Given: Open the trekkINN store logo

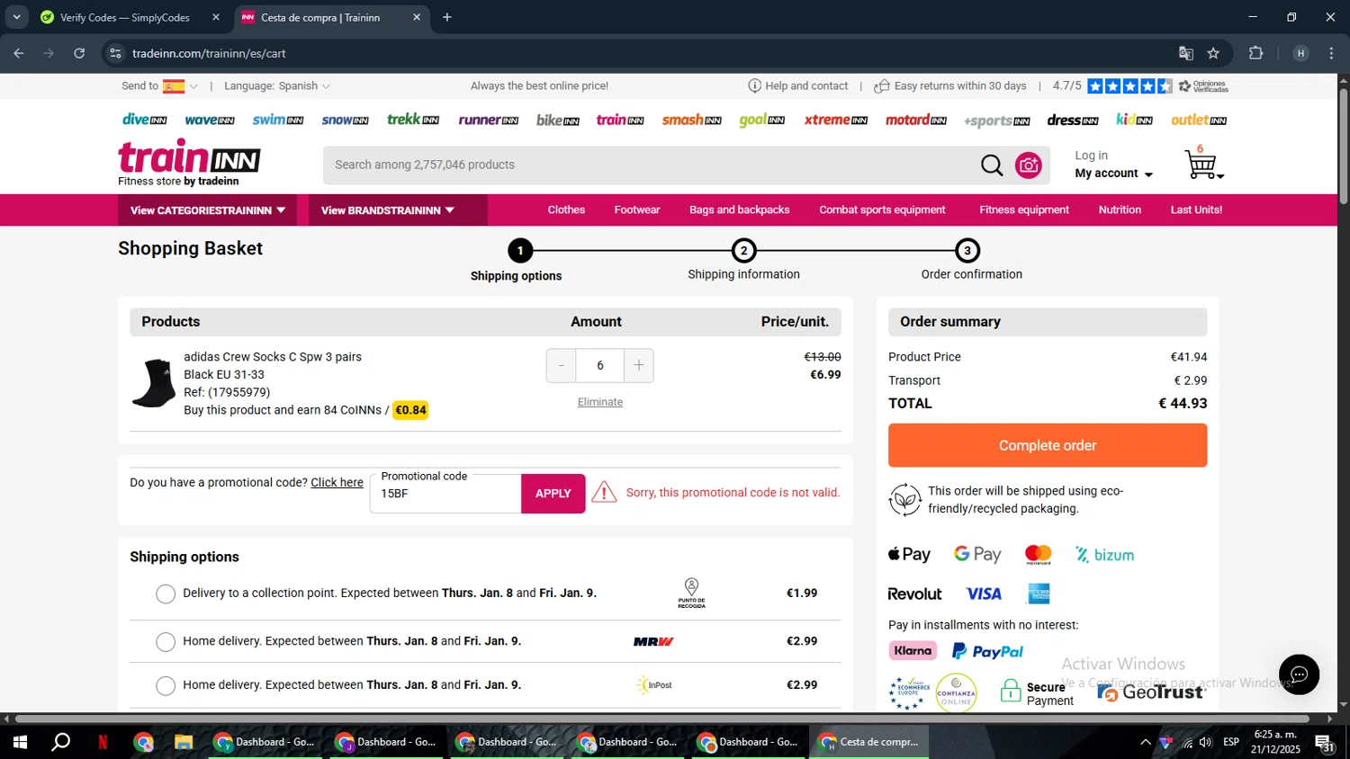Looking at the screenshot, I should tap(413, 120).
